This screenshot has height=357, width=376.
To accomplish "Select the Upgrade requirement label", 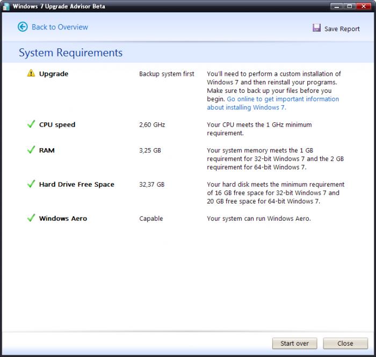I will (54, 74).
